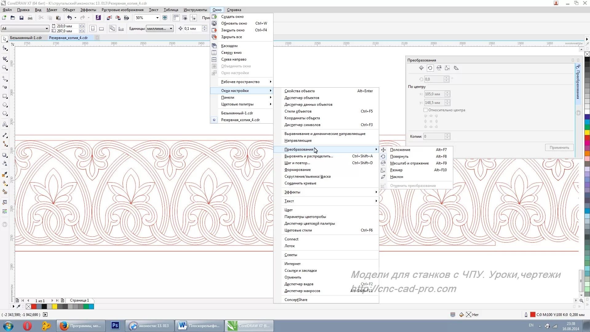590x332 pixels.
Task: Click the Publish to PDF icon
Action: coord(126,18)
